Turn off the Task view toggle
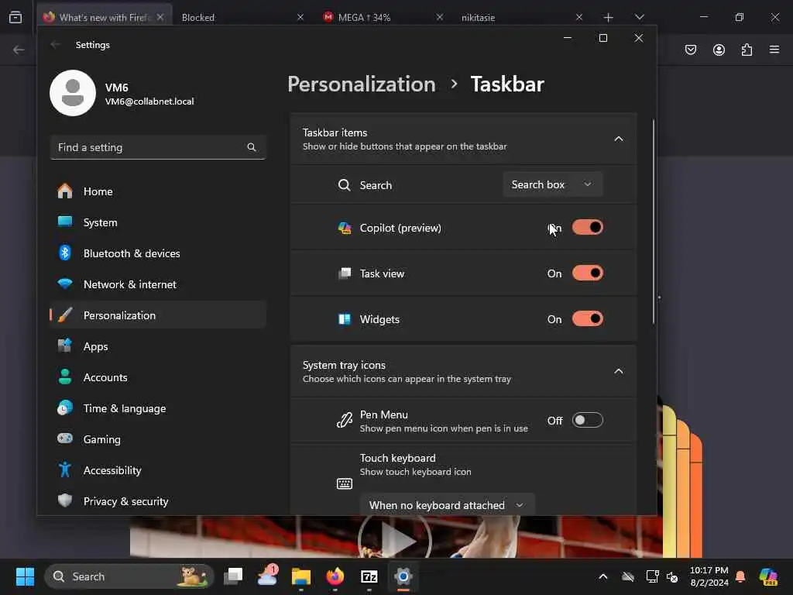Screen dimensions: 793x595 coord(588,273)
